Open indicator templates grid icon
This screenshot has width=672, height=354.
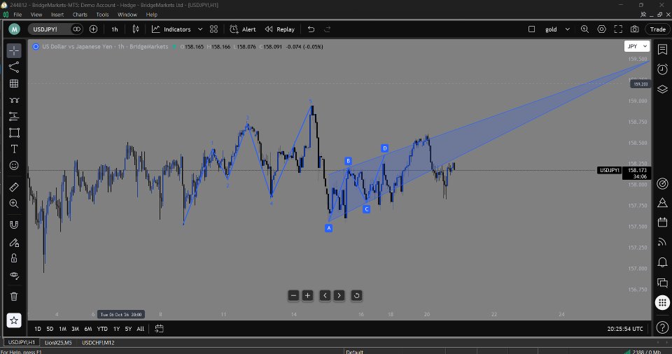tap(214, 29)
